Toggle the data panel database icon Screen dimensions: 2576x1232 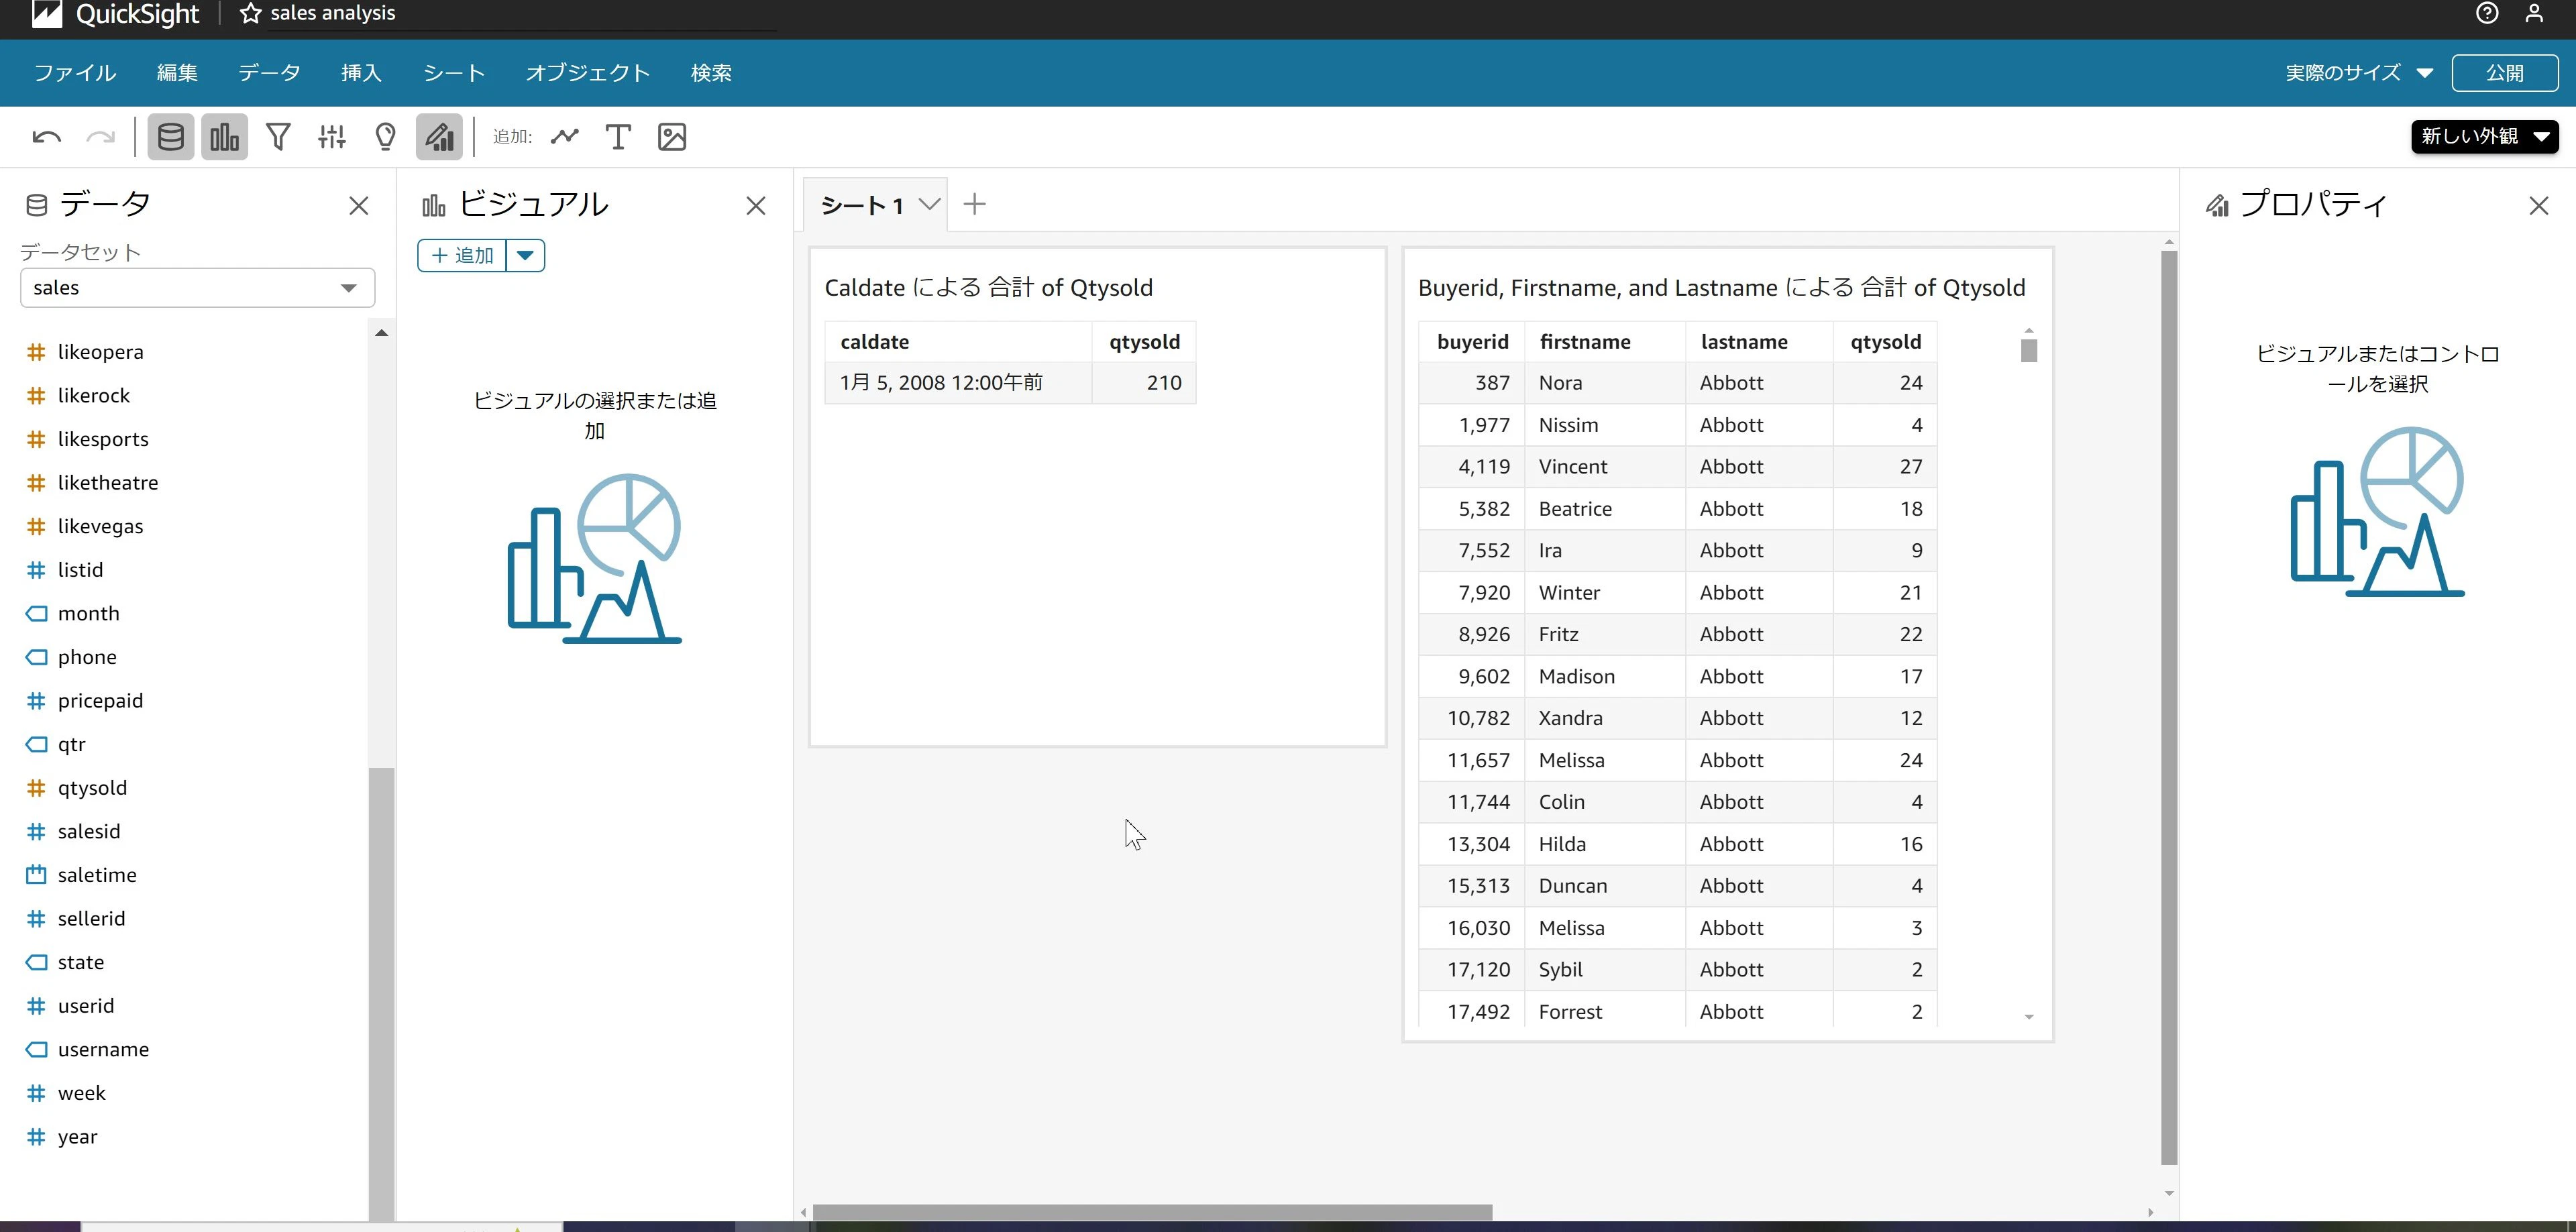click(x=171, y=137)
